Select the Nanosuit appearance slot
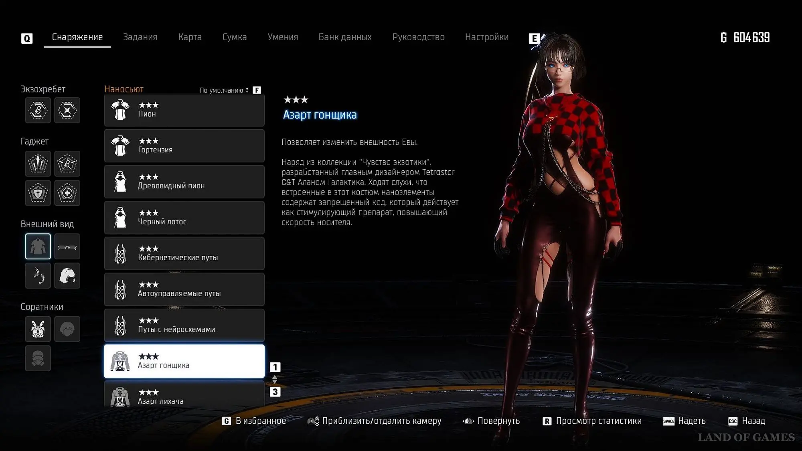 (38, 247)
